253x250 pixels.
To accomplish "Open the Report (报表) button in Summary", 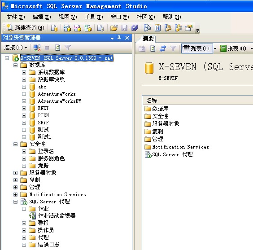I will [x=233, y=48].
